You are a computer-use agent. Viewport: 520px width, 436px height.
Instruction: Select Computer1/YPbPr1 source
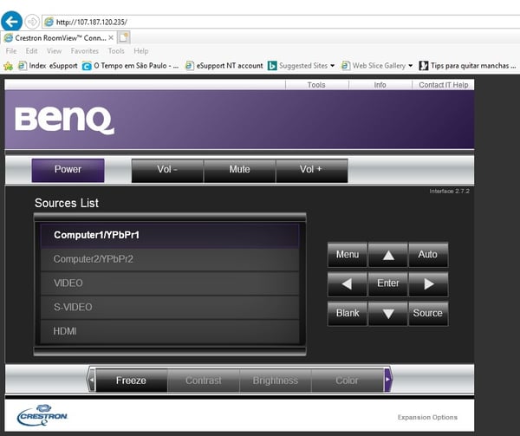170,235
